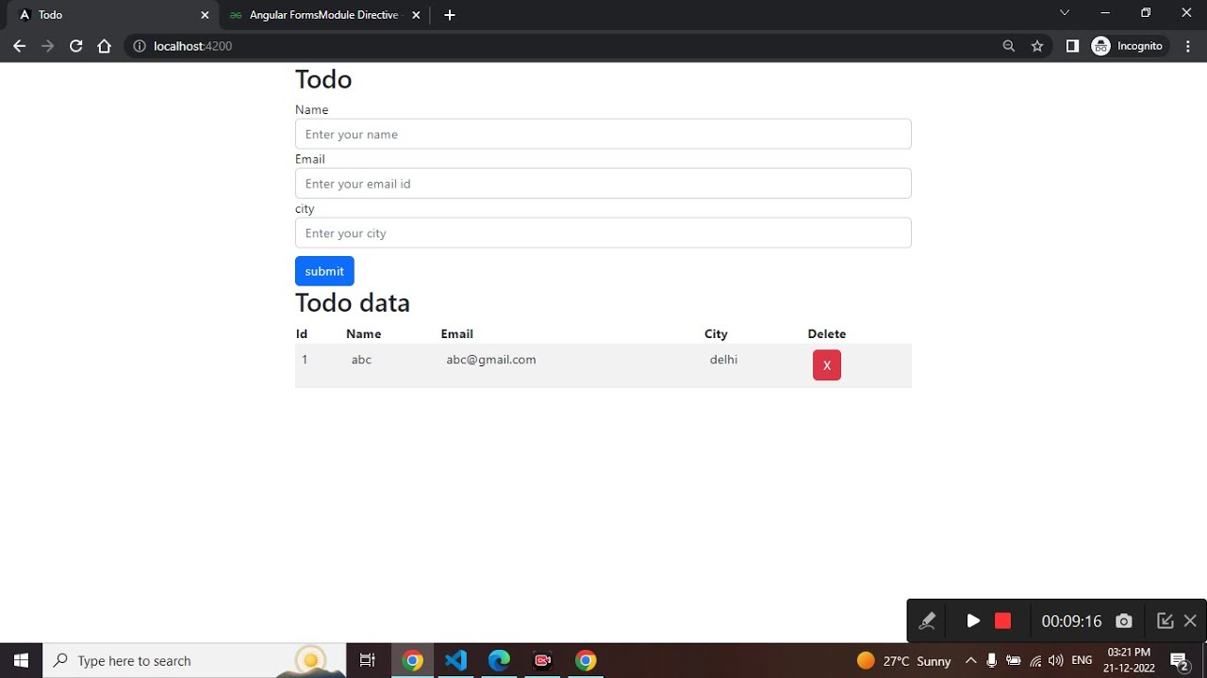Go back using the browser back arrow
This screenshot has height=678, width=1207.
[19, 46]
